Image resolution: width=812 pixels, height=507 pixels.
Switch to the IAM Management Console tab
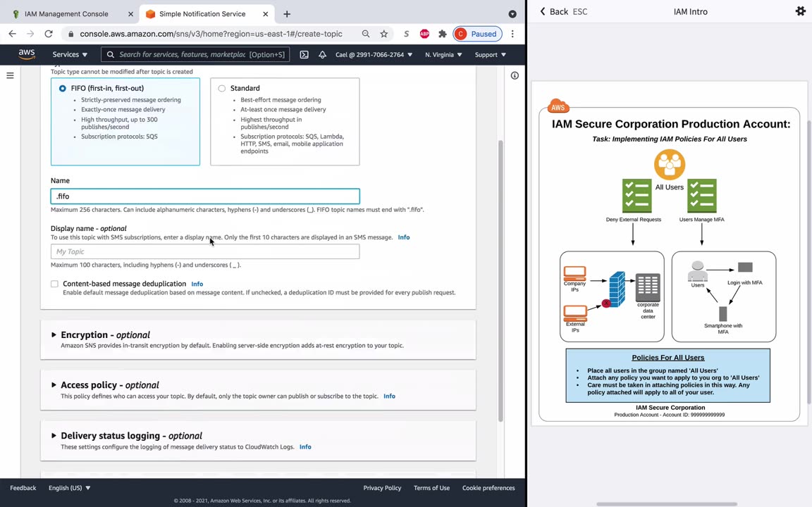pos(66,14)
